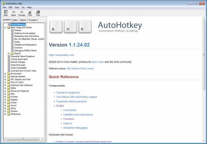Click the tree's right scroll arrow
The width and height of the screenshot is (207, 144).
42,139
